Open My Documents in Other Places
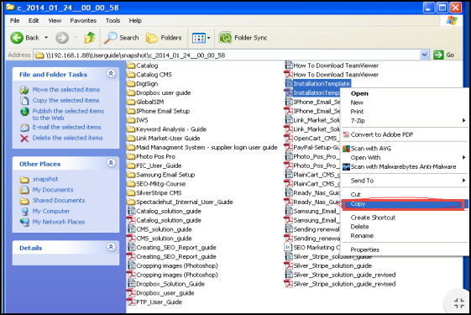The image size is (471, 315). [x=53, y=190]
